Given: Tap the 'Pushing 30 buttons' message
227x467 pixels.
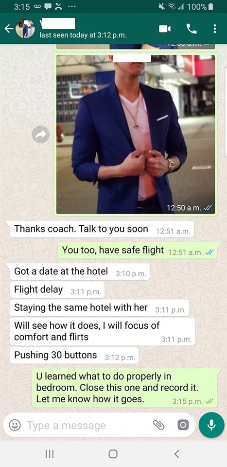Looking at the screenshot, I should (74, 355).
